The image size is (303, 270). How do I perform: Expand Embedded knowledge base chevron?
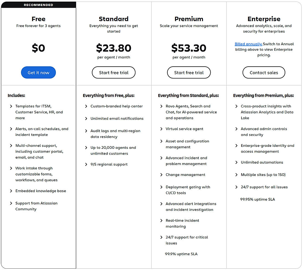pyautogui.click(x=11, y=191)
